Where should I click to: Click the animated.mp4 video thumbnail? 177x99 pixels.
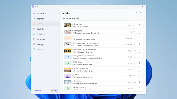click(x=68, y=82)
